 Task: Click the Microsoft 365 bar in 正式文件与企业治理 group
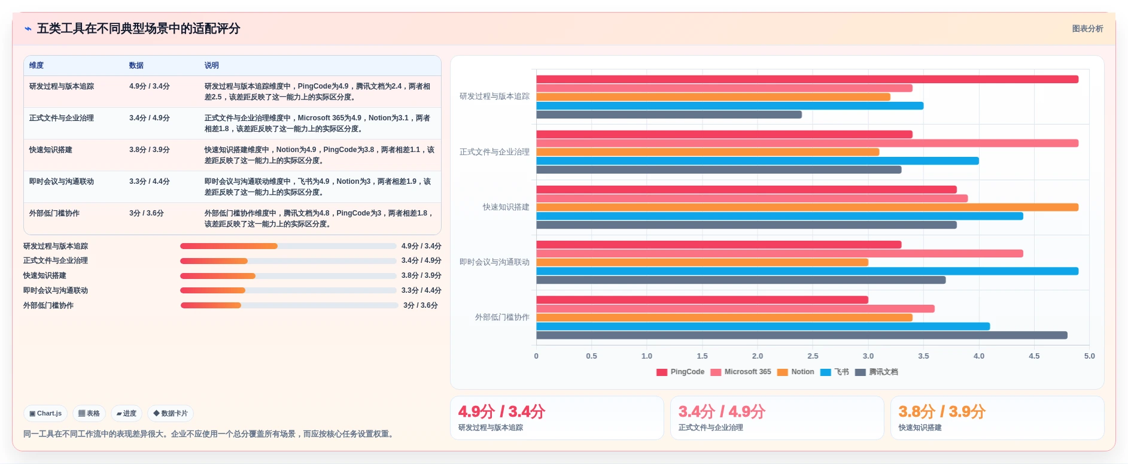pyautogui.click(x=807, y=143)
